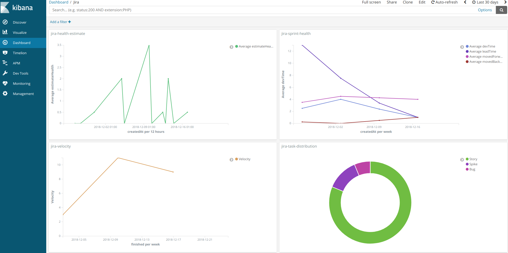
Task: Click the Average leadTime legend dot
Action: coord(467,51)
